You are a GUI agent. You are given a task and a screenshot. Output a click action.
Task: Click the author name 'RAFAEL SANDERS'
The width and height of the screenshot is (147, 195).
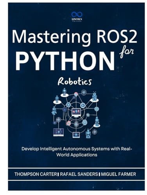point(79,174)
